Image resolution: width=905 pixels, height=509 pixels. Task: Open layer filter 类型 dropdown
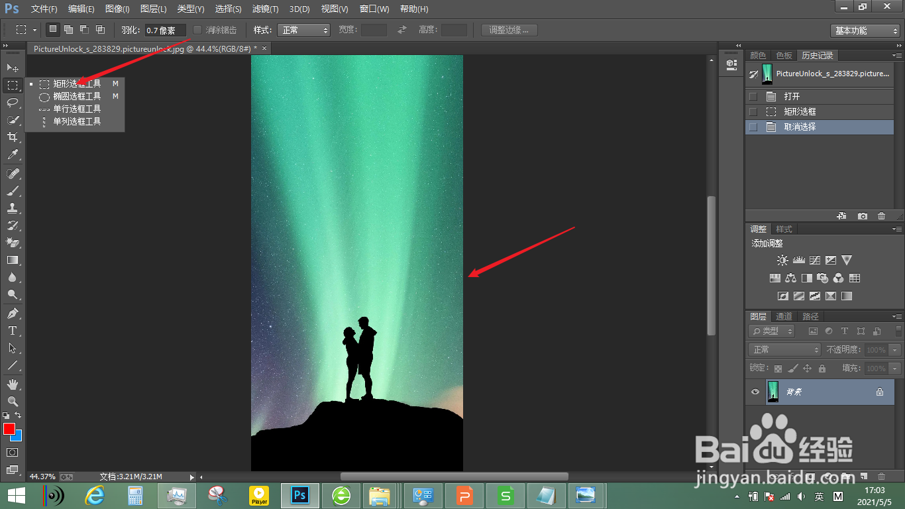pyautogui.click(x=772, y=331)
